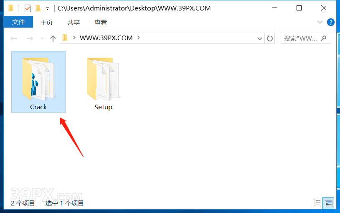Select the Setup folder icon
The height and width of the screenshot is (213, 340).
(103, 80)
